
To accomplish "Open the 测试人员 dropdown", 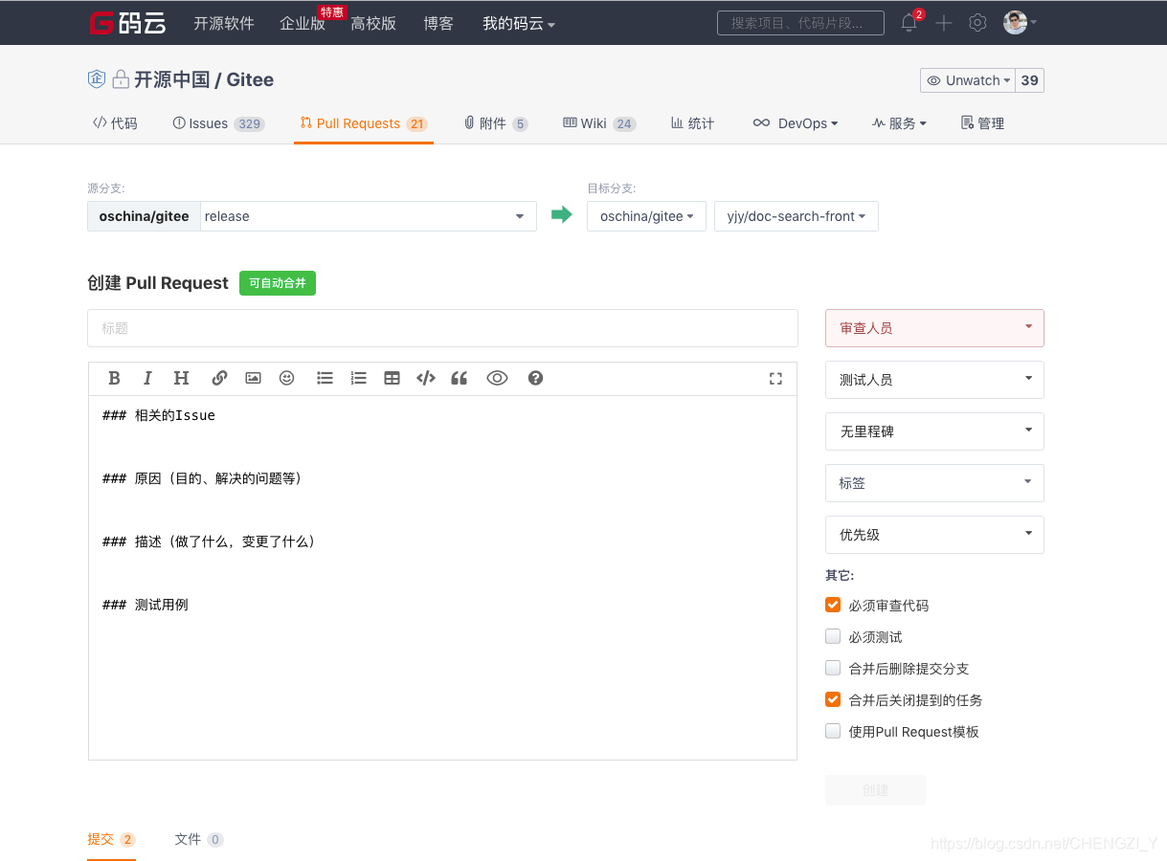I will coord(934,380).
